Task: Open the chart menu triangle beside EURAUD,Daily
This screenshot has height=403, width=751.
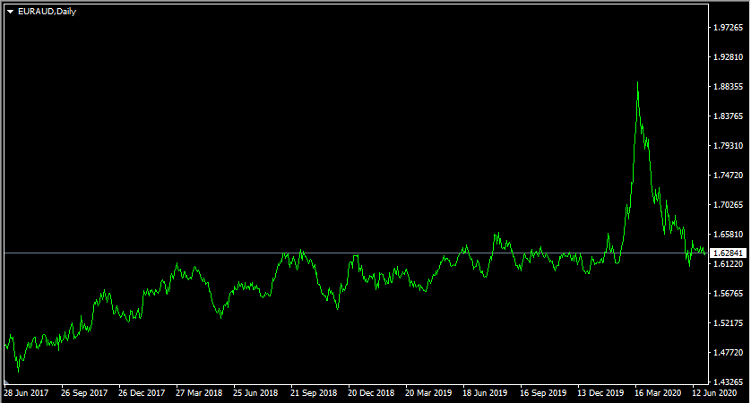Action: [10, 12]
